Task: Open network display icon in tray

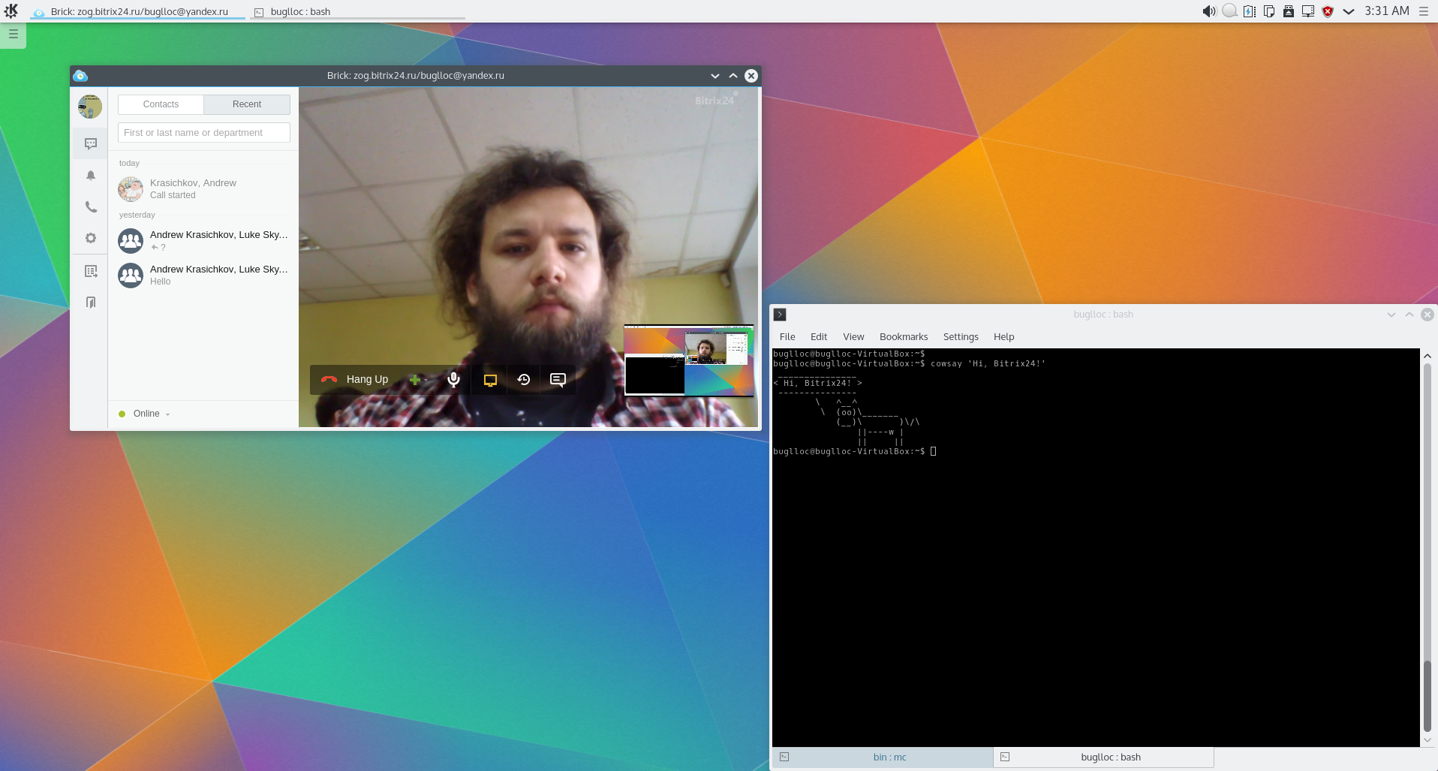Action: click(x=1308, y=11)
